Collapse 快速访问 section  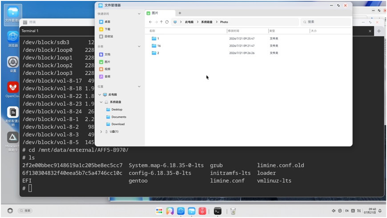point(139,14)
